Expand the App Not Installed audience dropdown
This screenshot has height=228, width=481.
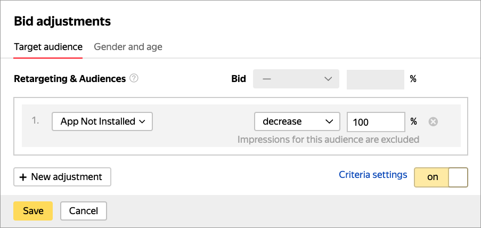[102, 121]
